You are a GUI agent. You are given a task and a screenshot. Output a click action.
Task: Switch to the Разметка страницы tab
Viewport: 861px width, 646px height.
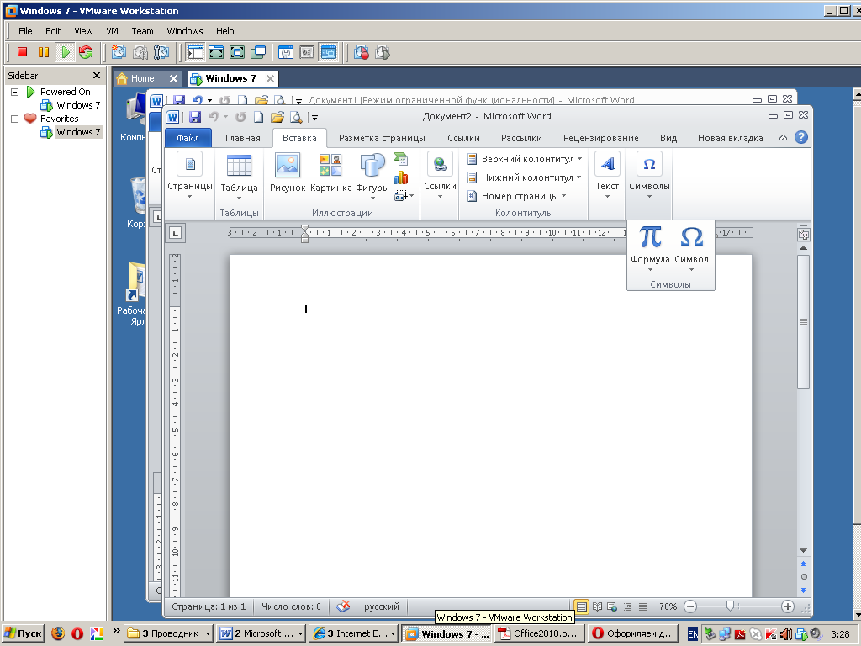coord(382,138)
